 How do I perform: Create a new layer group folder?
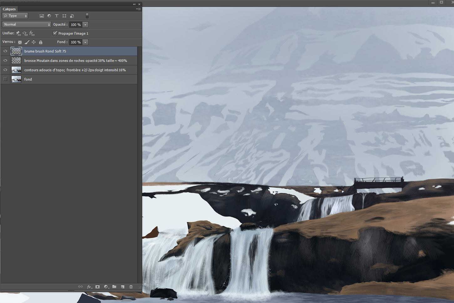[x=114, y=286]
